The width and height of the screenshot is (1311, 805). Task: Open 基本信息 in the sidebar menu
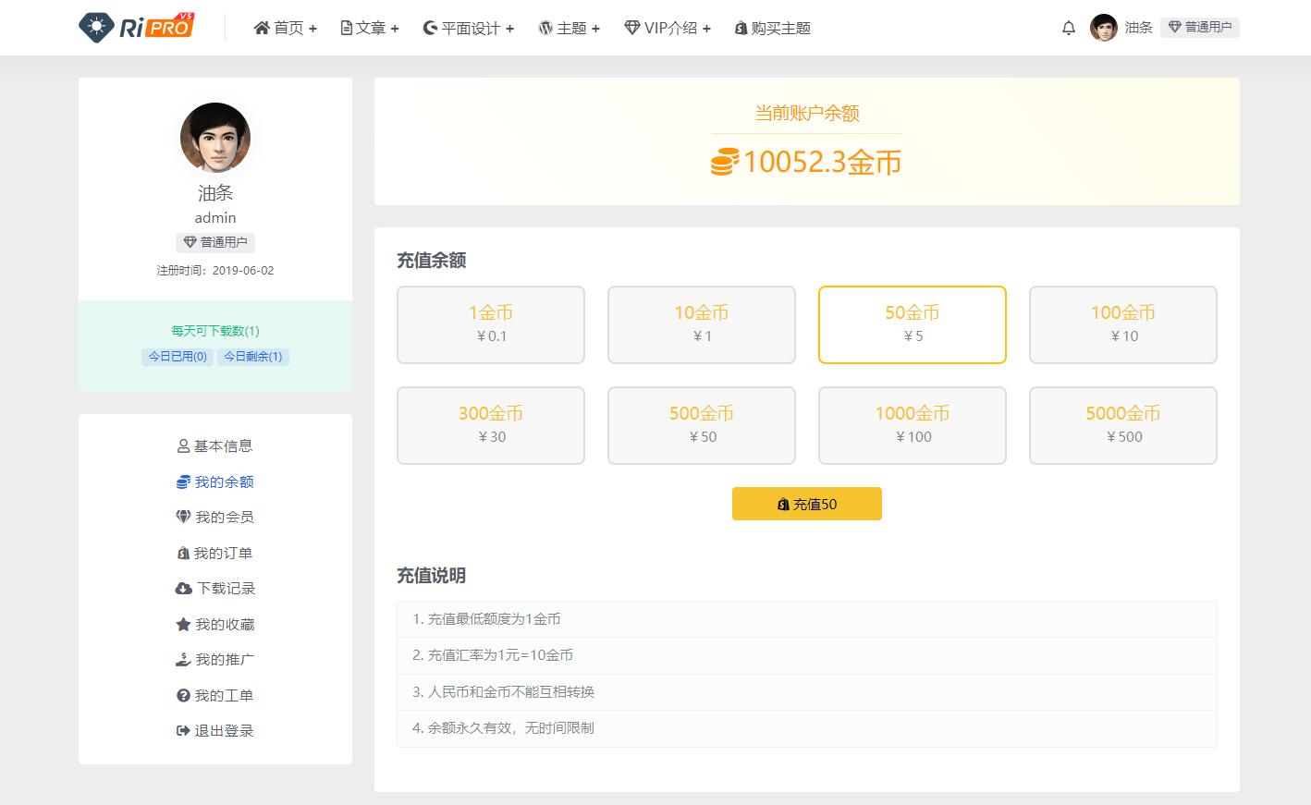(x=214, y=445)
